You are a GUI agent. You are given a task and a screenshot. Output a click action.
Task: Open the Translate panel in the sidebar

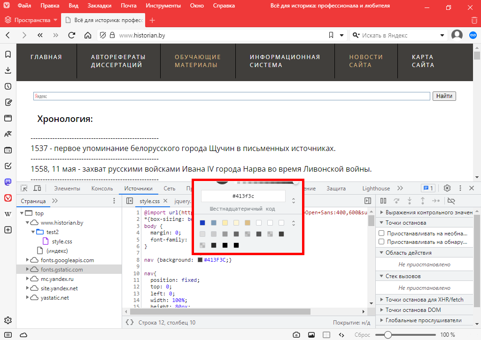pyautogui.click(x=8, y=134)
